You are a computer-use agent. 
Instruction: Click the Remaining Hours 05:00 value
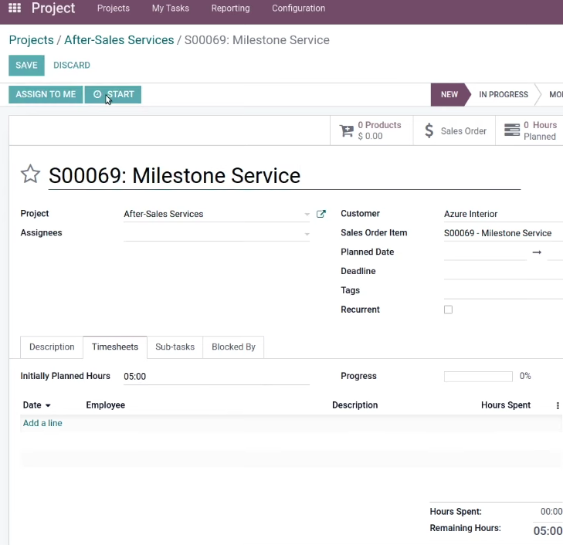548,531
